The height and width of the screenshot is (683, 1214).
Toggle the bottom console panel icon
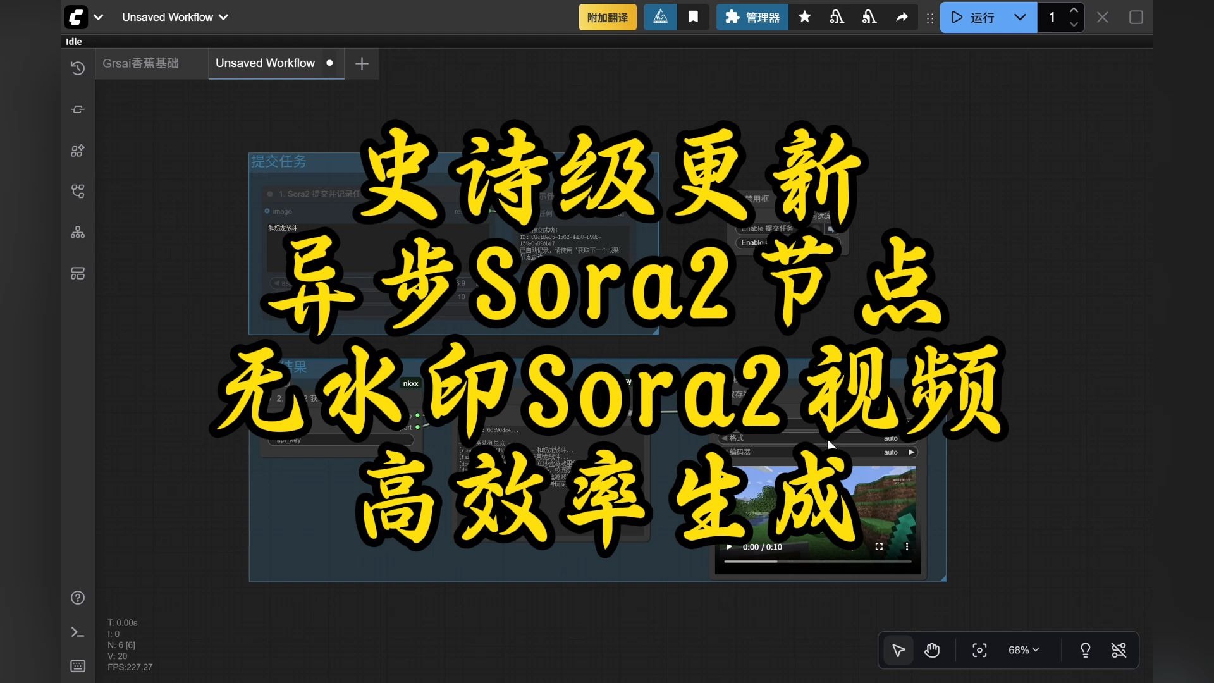[x=78, y=632]
